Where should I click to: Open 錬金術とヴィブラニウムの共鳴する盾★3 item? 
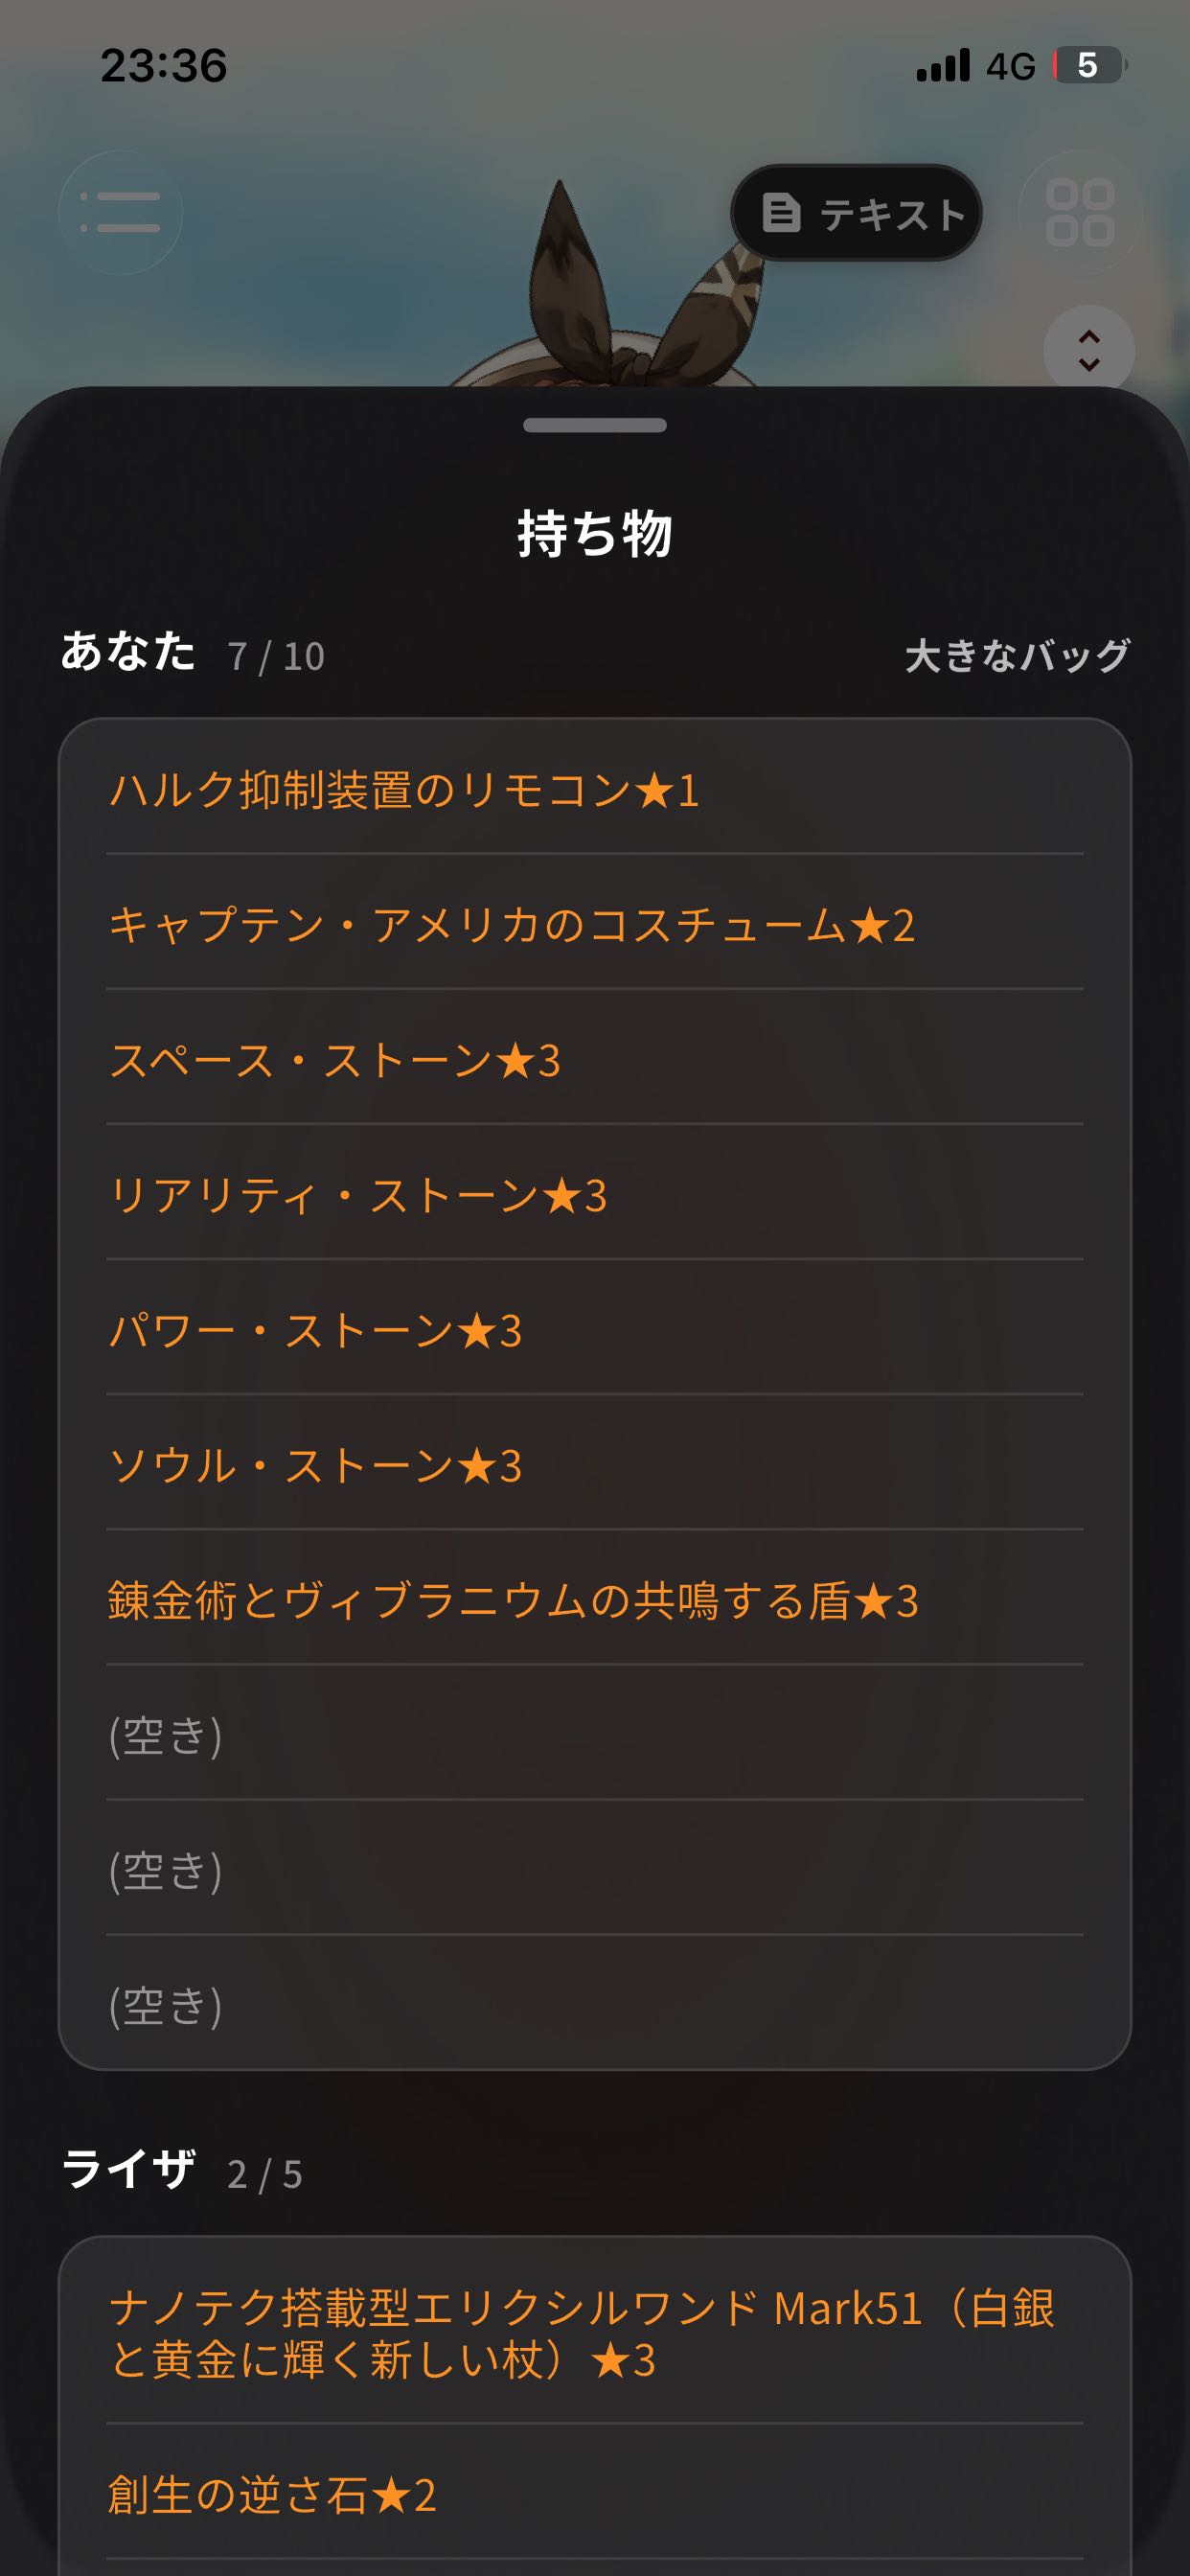[595, 1598]
